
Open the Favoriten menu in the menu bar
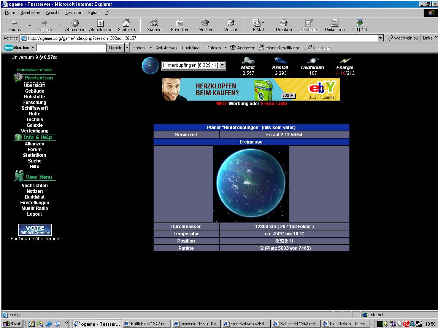(73, 13)
